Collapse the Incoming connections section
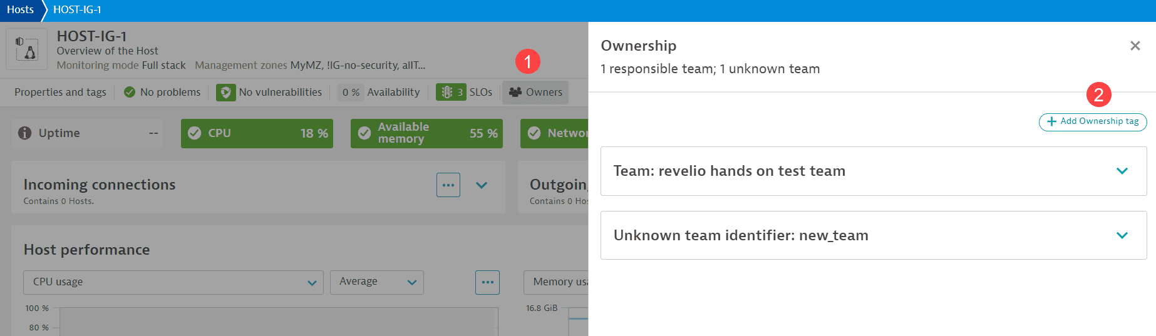 482,185
